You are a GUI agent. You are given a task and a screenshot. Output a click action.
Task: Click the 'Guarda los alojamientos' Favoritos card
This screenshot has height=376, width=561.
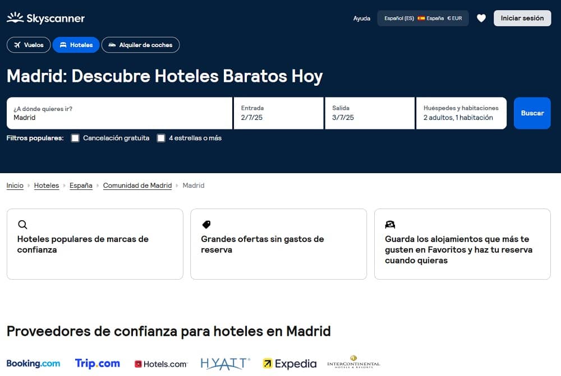[462, 244]
